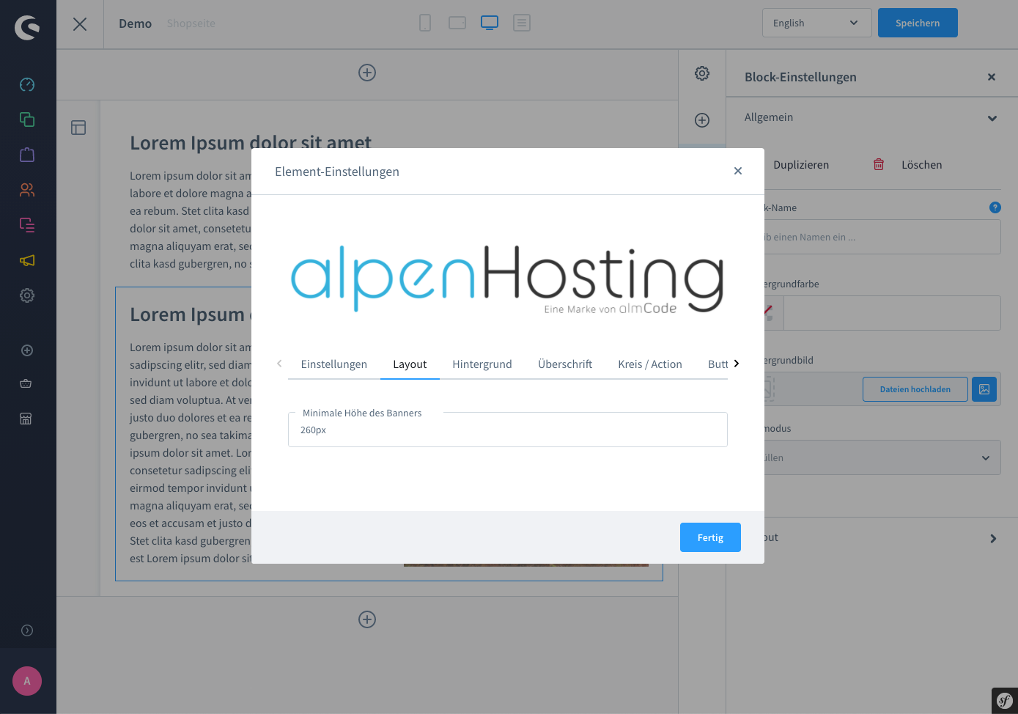Viewport: 1018px width, 714px height.
Task: Open the Orders shopping bag icon
Action: [x=27, y=155]
